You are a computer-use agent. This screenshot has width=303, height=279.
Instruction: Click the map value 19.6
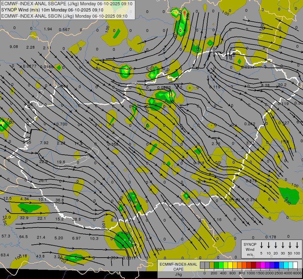click(61, 162)
